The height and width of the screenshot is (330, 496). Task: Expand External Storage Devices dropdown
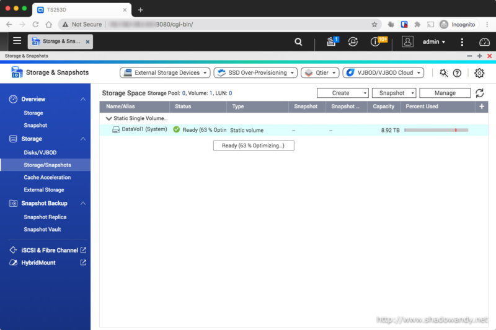point(164,72)
